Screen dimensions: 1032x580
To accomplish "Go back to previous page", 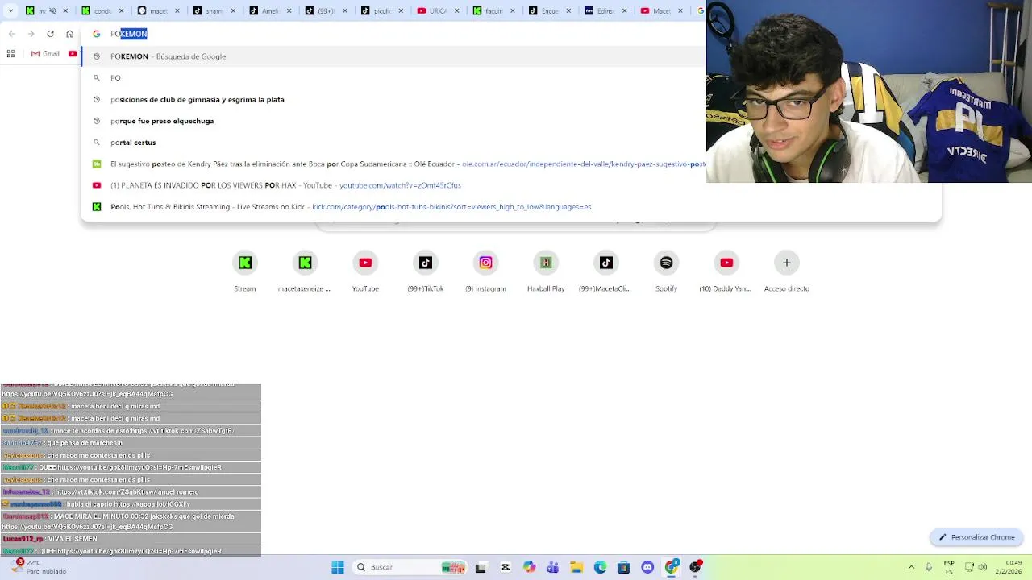I will [11, 34].
